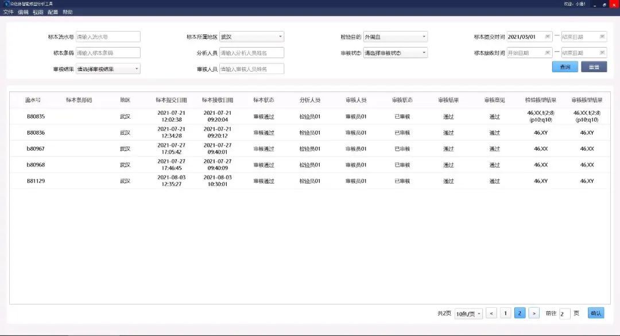The height and width of the screenshot is (336, 620).
Task: Open the 帮助 menu
Action: [68, 12]
